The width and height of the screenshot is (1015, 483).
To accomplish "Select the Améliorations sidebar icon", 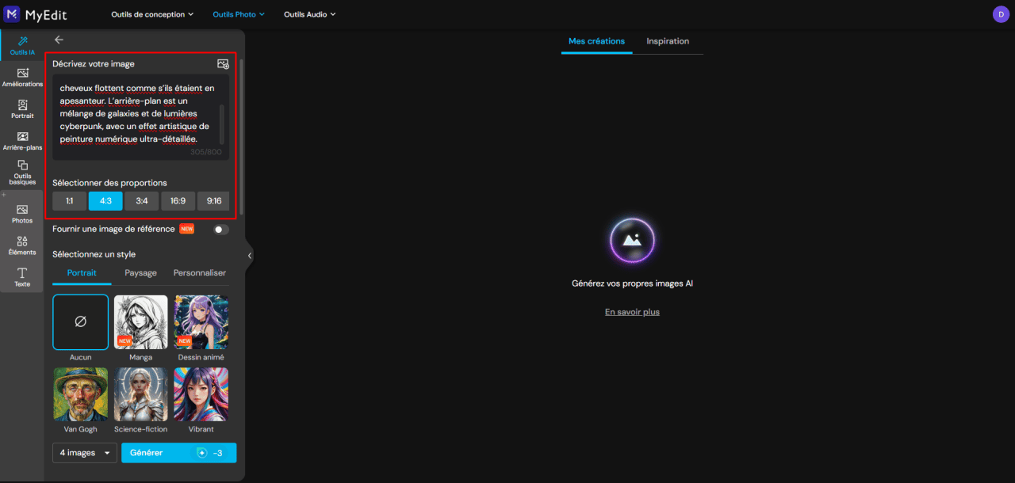I will click(22, 77).
